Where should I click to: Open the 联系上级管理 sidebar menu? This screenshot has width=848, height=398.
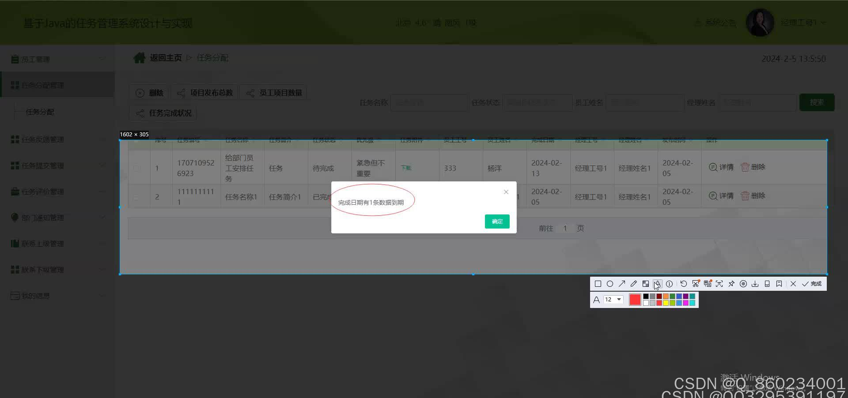point(57,244)
